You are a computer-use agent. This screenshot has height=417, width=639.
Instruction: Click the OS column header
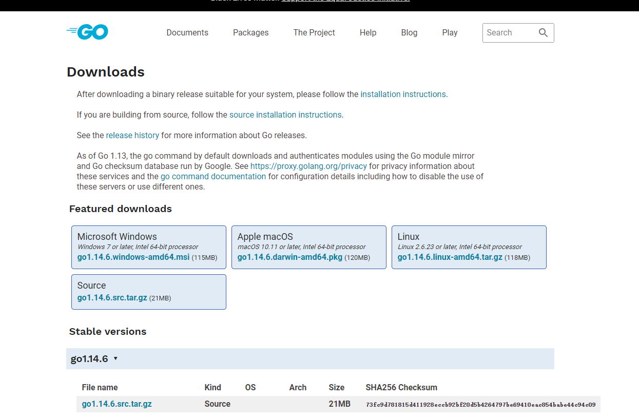[250, 387]
